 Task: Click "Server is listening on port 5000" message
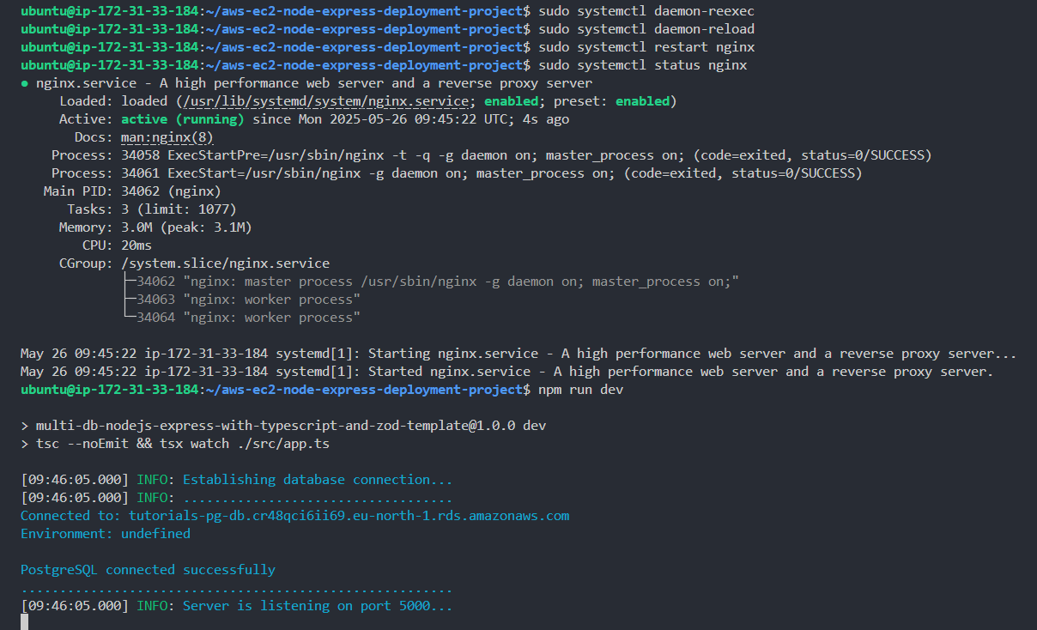(x=317, y=606)
